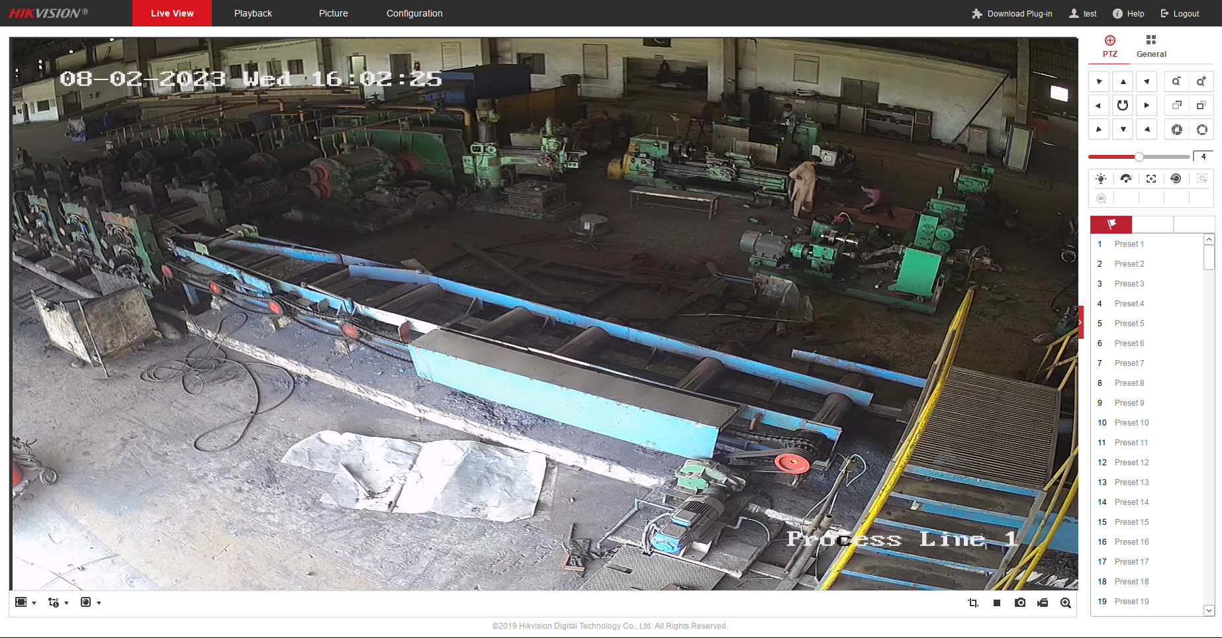Select Preset 5 in the preset list
This screenshot has width=1222, height=638.
coord(1129,324)
